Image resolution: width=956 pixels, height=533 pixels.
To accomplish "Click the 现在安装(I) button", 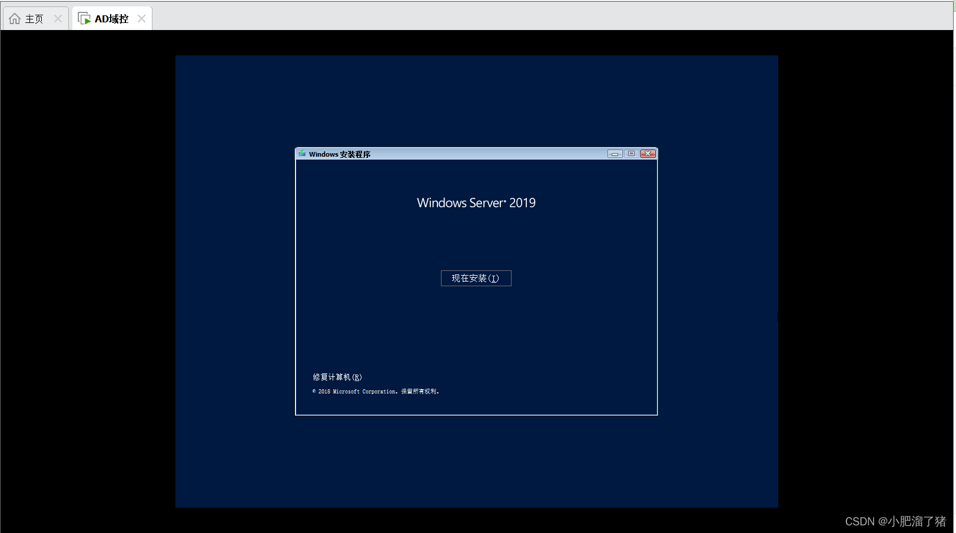I will pyautogui.click(x=476, y=278).
